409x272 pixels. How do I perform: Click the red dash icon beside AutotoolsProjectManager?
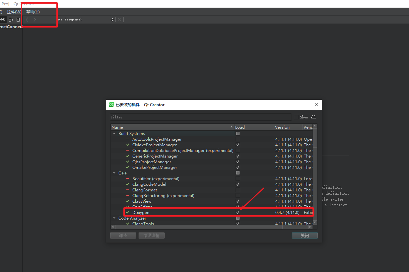point(128,139)
